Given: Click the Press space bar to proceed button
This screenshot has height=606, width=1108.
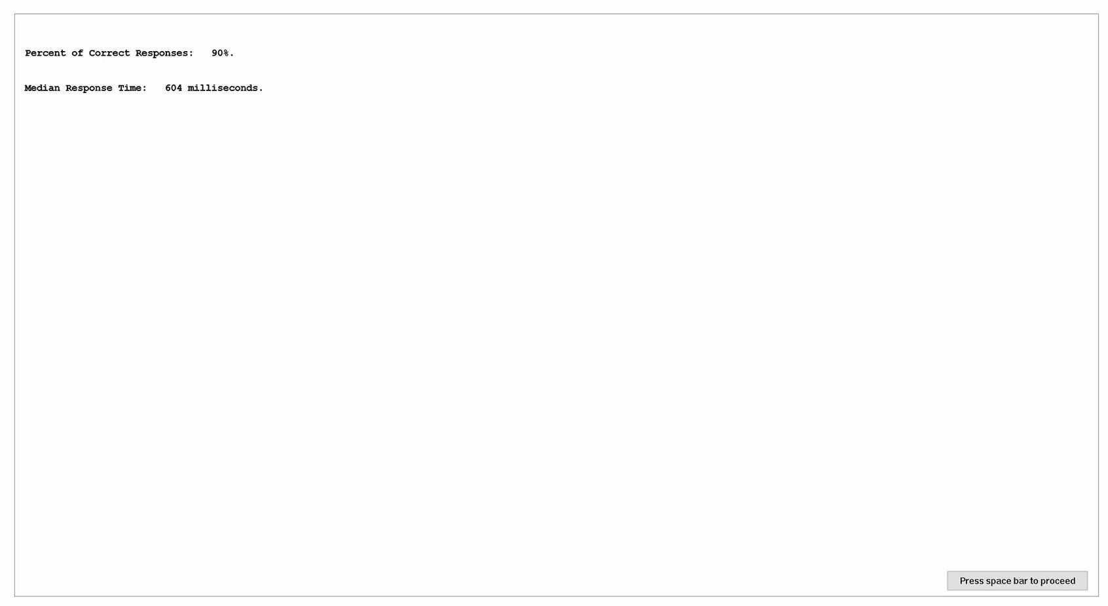Looking at the screenshot, I should pyautogui.click(x=1017, y=580).
